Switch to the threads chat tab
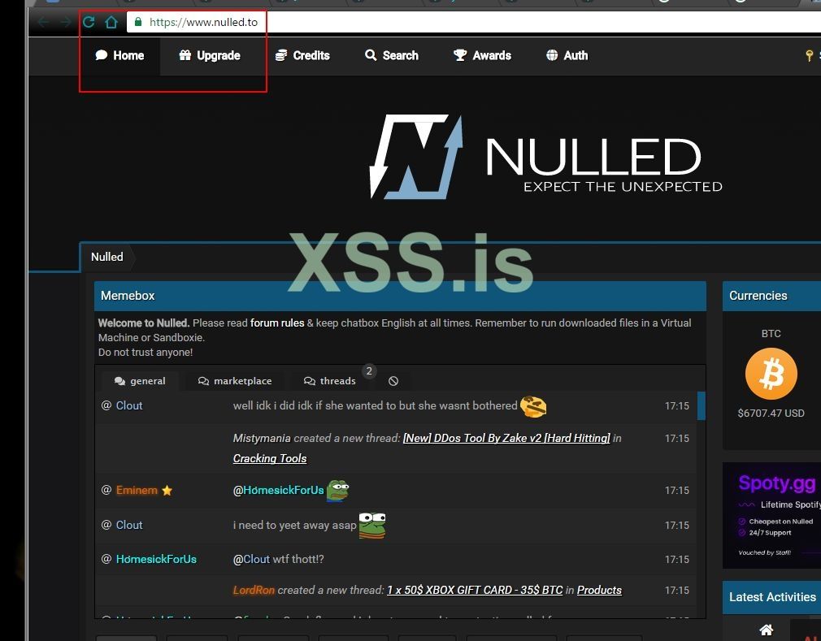Screen dimensions: 821x641 click(x=330, y=381)
